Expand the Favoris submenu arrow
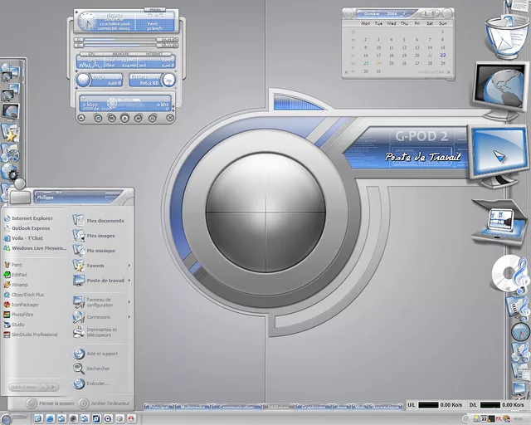The image size is (531, 425). 129,266
